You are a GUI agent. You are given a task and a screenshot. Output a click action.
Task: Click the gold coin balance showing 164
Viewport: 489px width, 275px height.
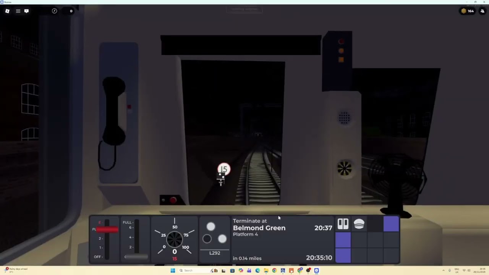(468, 11)
